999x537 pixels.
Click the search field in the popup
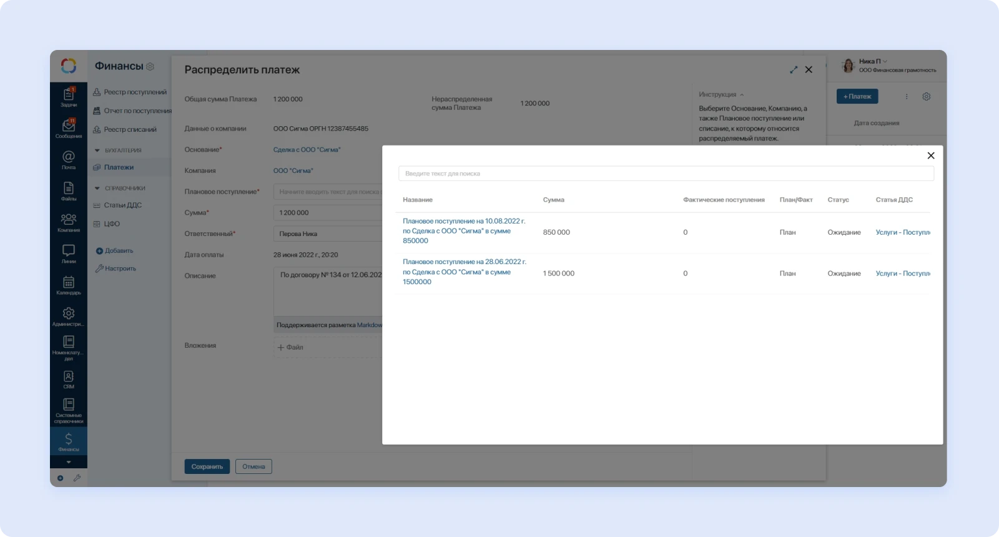click(666, 174)
